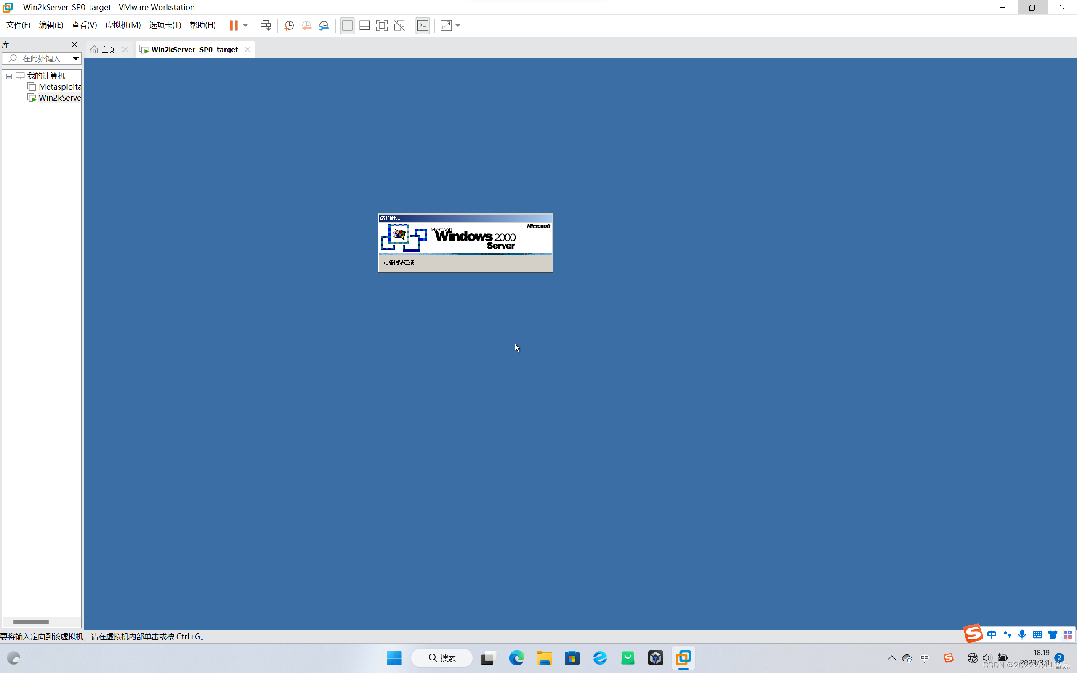The image size is (1077, 673).
Task: Take a snapshot of this virtual machine
Action: tap(289, 25)
